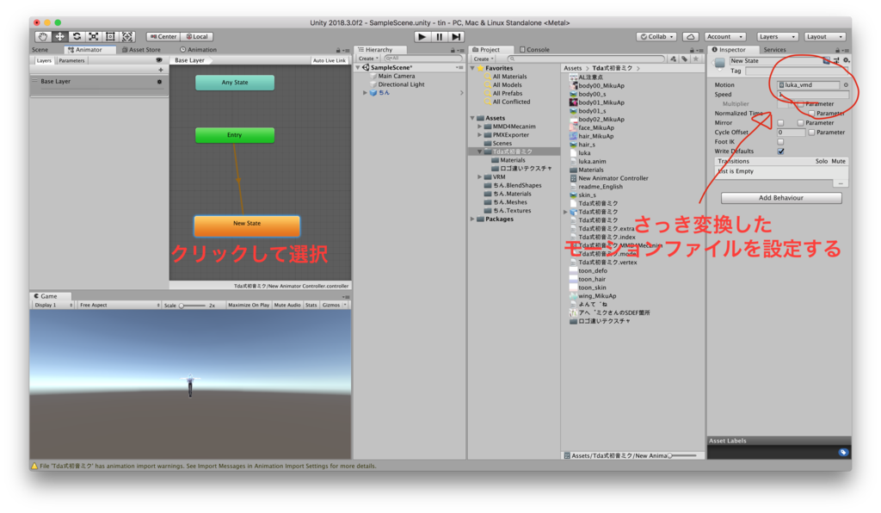Click the Step frame button

point(456,36)
